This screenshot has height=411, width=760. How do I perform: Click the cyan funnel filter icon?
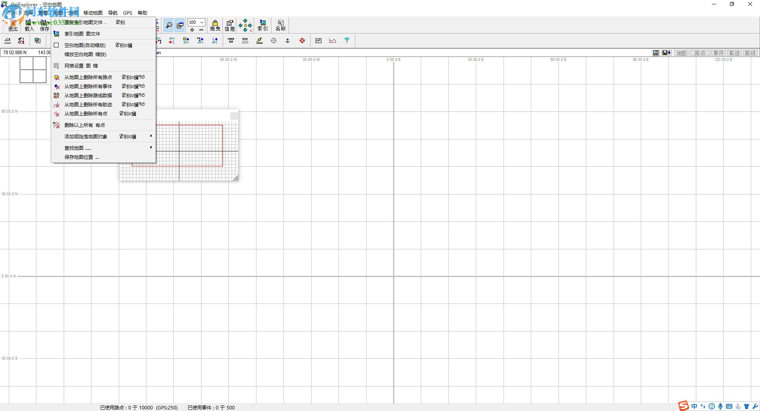(x=347, y=40)
